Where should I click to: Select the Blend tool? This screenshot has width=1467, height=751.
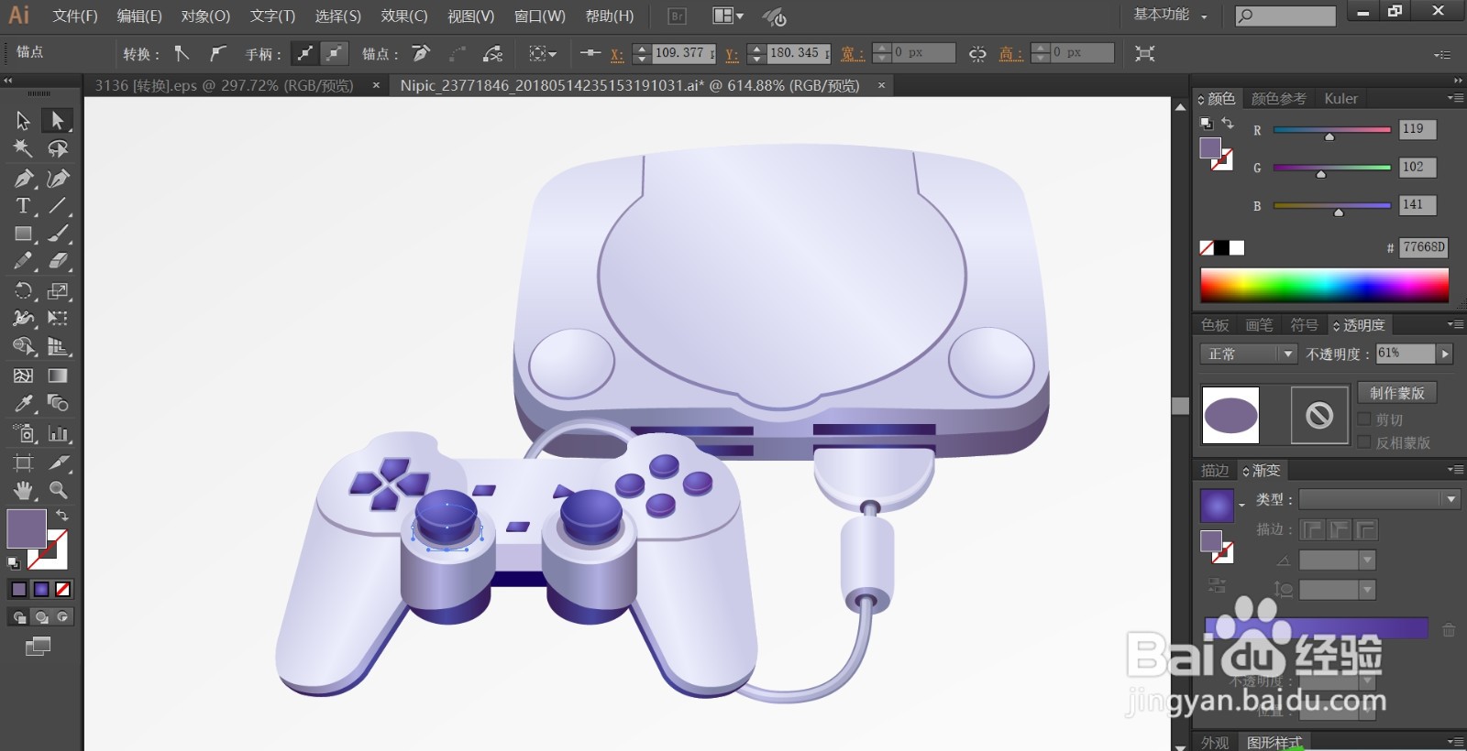click(57, 403)
